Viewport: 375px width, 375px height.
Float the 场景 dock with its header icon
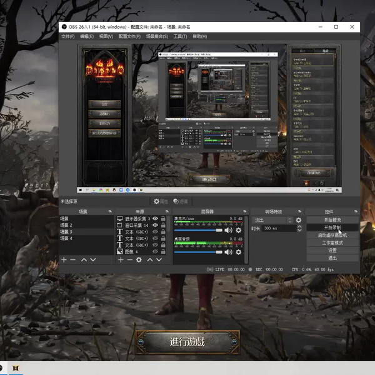(x=110, y=211)
